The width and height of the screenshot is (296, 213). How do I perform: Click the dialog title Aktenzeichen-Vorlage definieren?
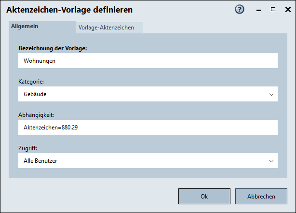tap(69, 9)
